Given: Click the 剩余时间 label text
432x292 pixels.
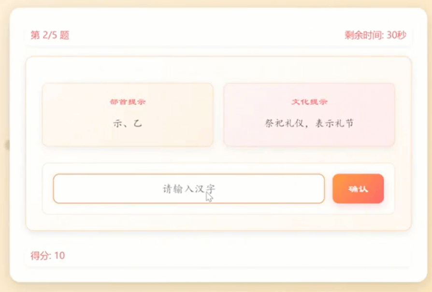Looking at the screenshot, I should pyautogui.click(x=363, y=35).
